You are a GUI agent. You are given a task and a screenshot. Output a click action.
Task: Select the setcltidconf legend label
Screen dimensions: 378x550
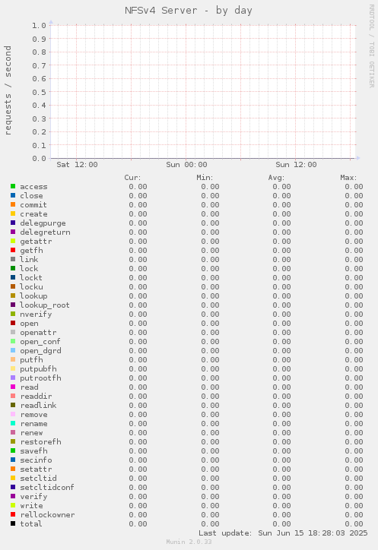click(46, 488)
